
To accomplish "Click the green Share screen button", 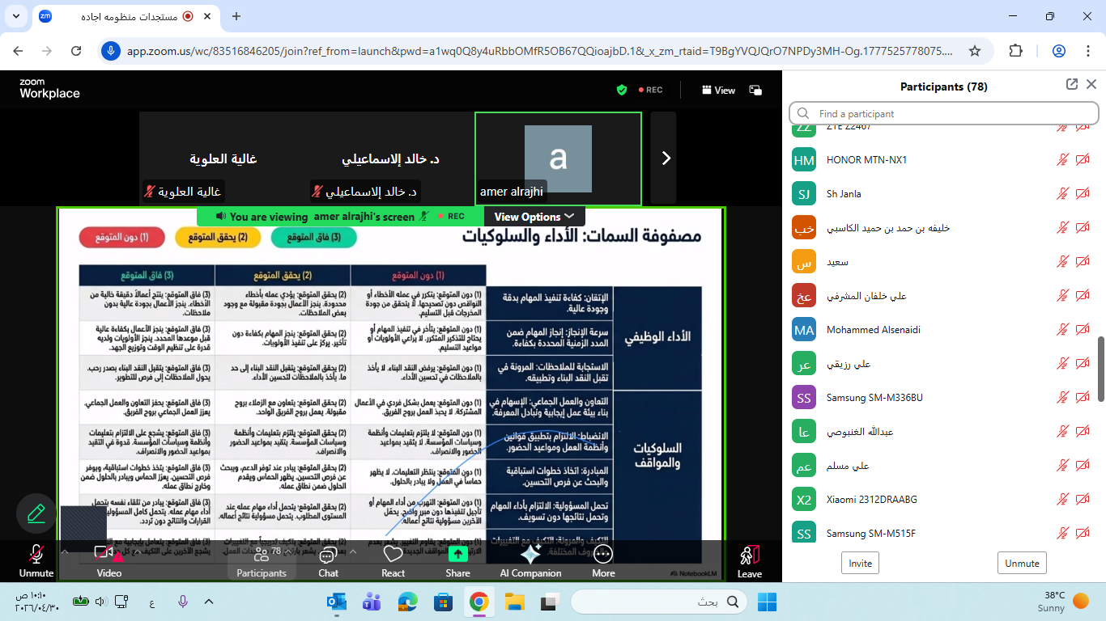I will point(457,560).
